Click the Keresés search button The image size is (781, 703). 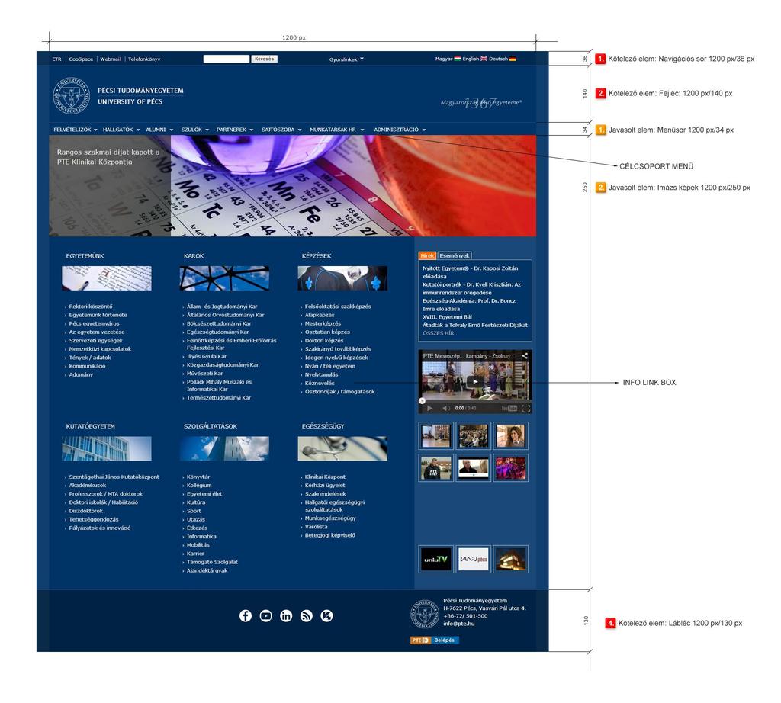(264, 59)
